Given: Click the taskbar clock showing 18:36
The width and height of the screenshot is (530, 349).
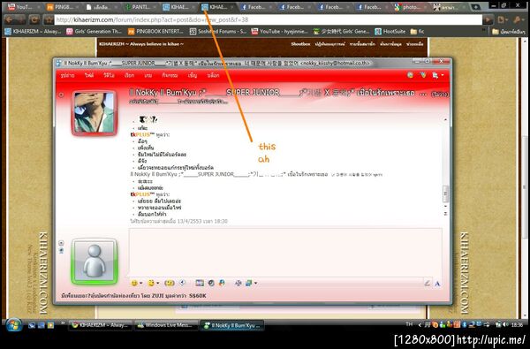Looking at the screenshot, I should coord(517,325).
